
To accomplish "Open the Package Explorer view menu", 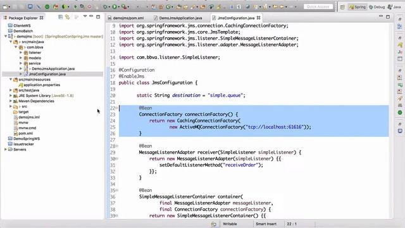I will point(85,16).
